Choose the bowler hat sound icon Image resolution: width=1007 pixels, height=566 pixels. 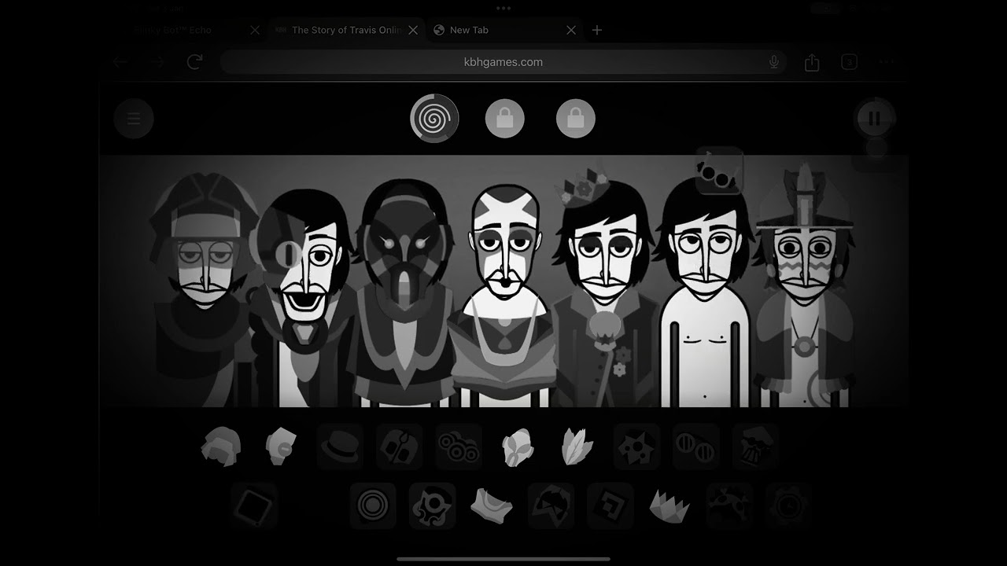(x=340, y=447)
